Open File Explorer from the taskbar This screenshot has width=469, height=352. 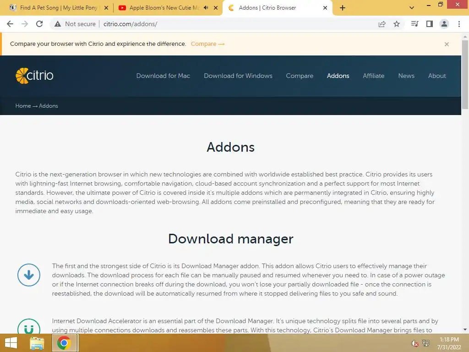tap(37, 343)
